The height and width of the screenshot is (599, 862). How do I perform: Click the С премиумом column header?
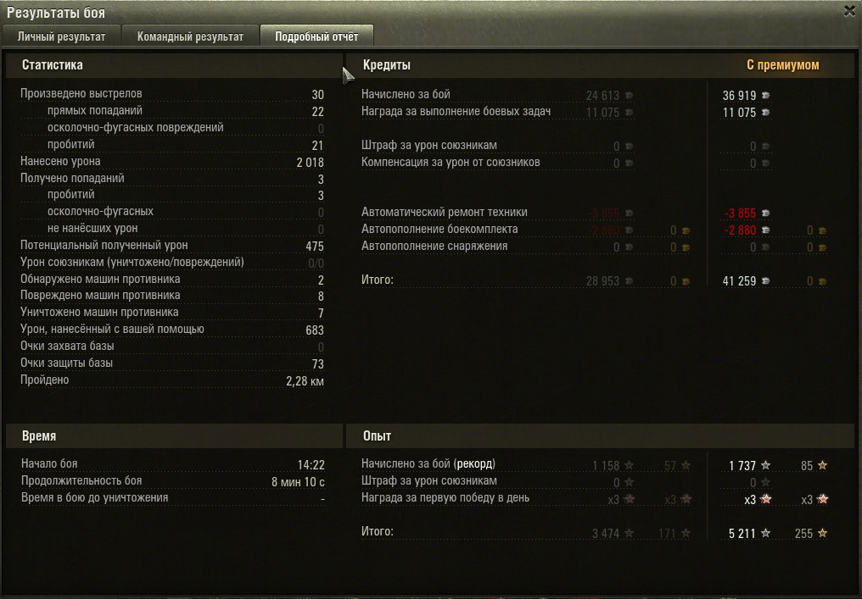click(783, 64)
